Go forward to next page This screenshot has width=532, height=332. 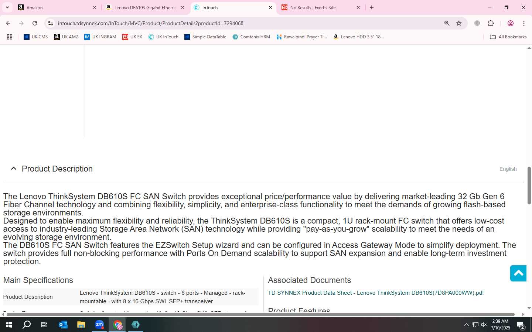pyautogui.click(x=21, y=23)
